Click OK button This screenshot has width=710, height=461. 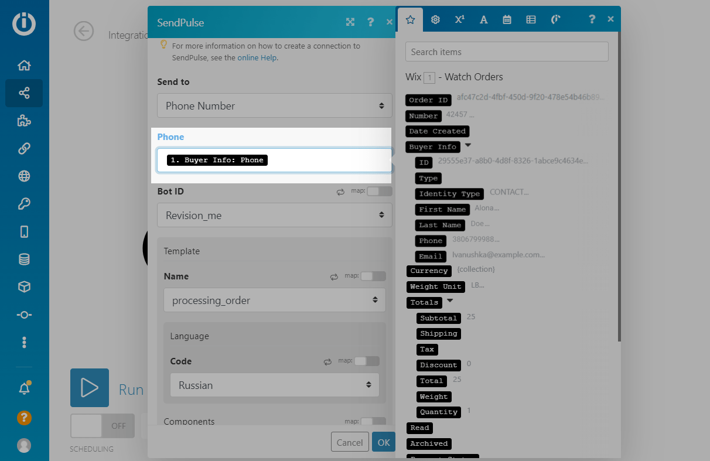coord(384,442)
